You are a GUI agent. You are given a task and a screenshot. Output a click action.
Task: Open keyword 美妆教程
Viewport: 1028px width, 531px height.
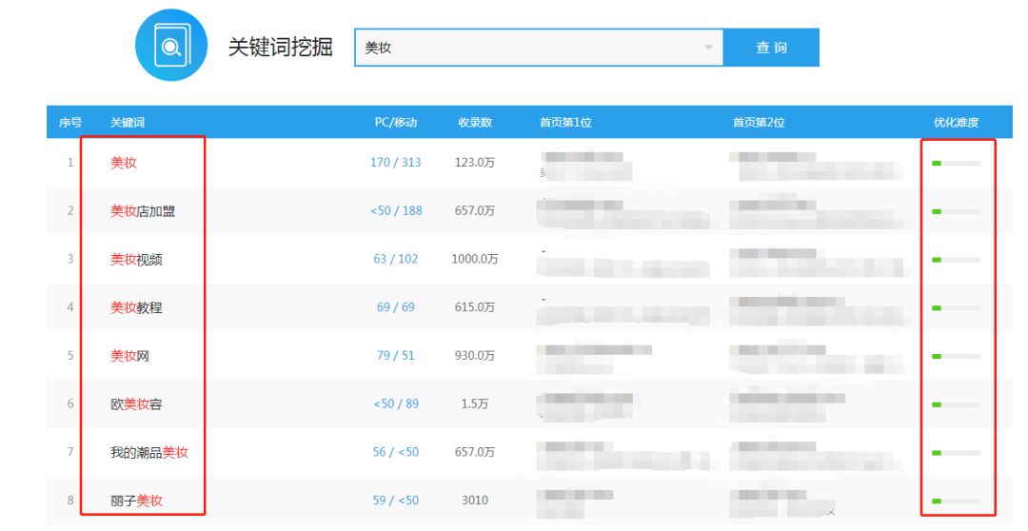click(136, 307)
